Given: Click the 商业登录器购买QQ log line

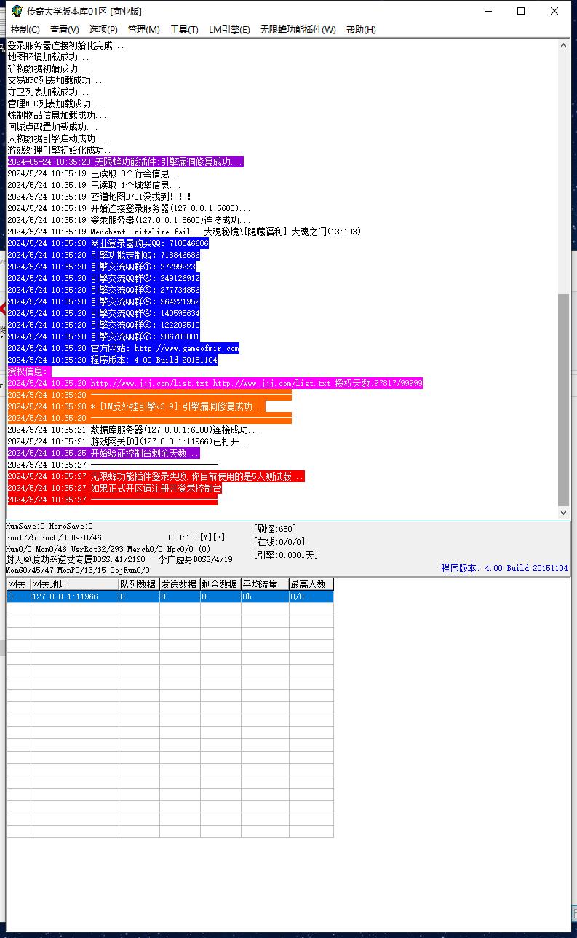Looking at the screenshot, I should click(x=108, y=243).
